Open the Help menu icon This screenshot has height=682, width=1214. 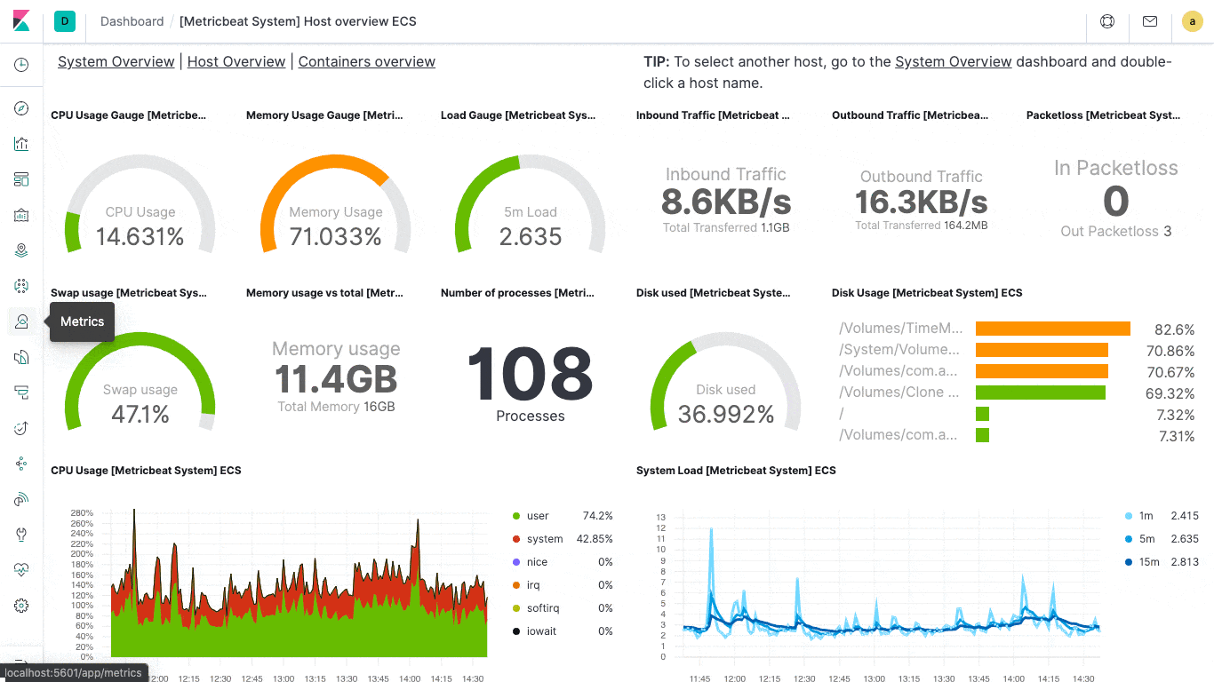(1107, 21)
